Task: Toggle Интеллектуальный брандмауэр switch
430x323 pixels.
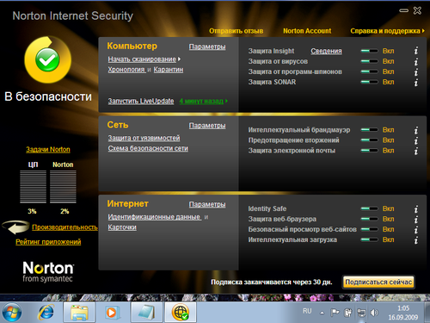Action: pos(369,130)
